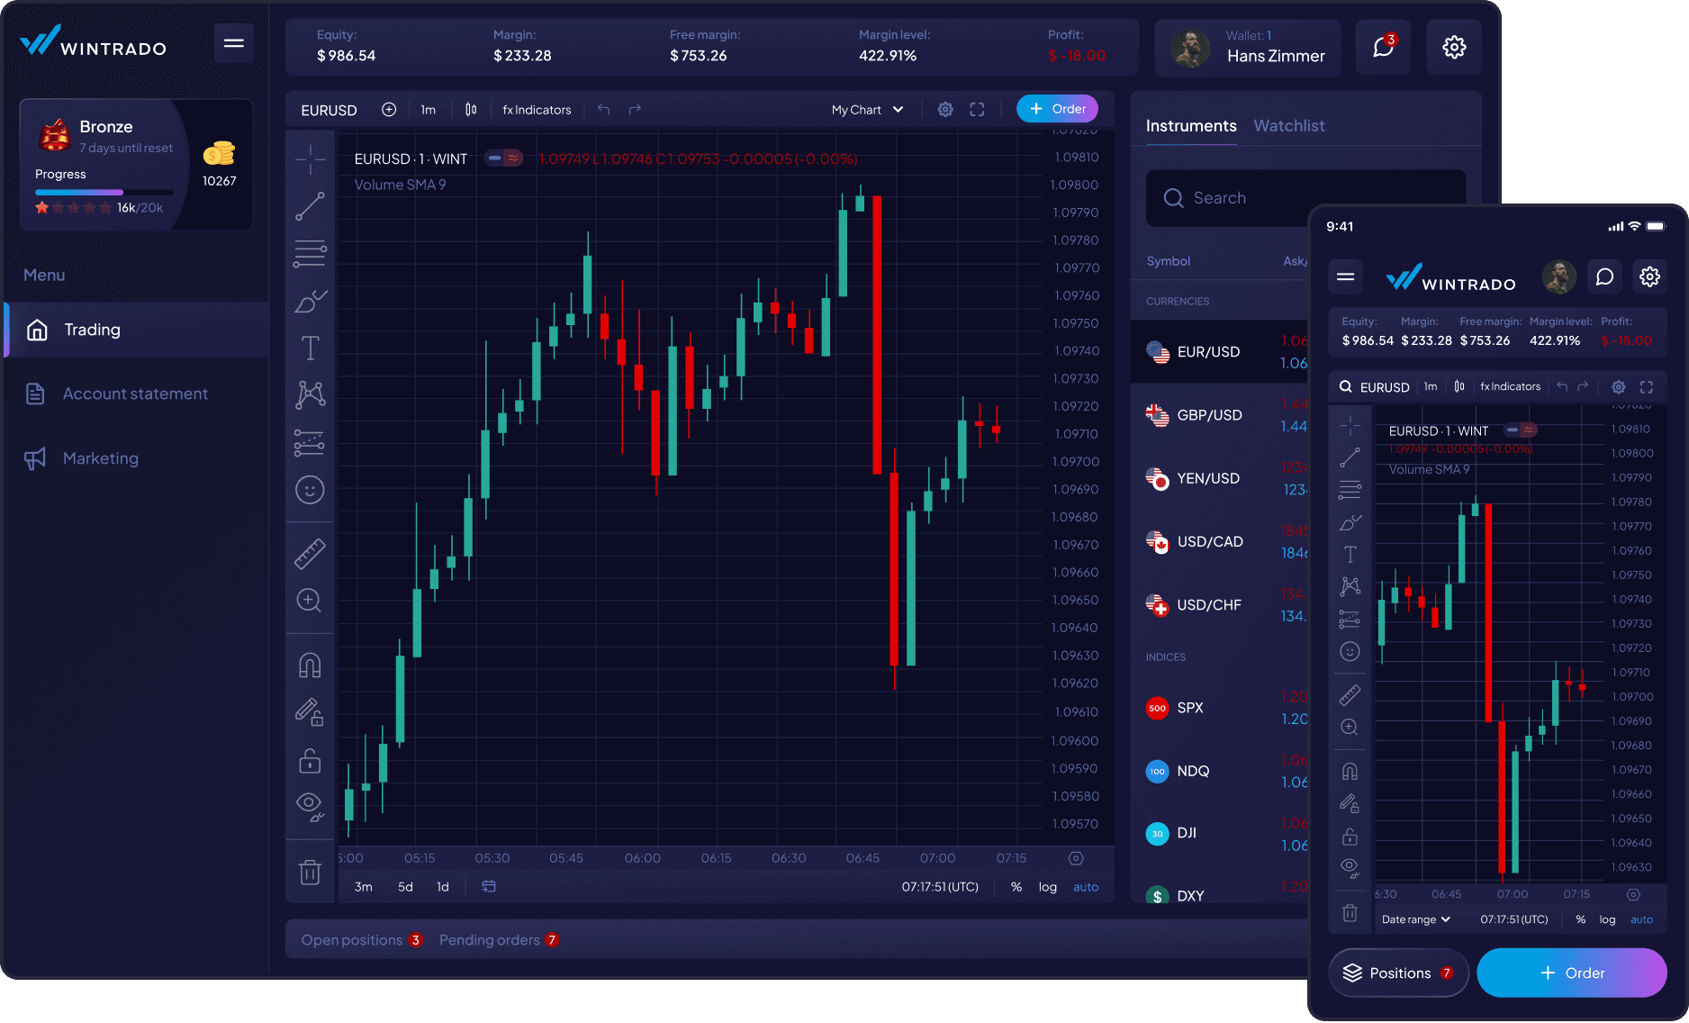Open mobile fx Indicators
The width and height of the screenshot is (1689, 1023).
point(1510,386)
